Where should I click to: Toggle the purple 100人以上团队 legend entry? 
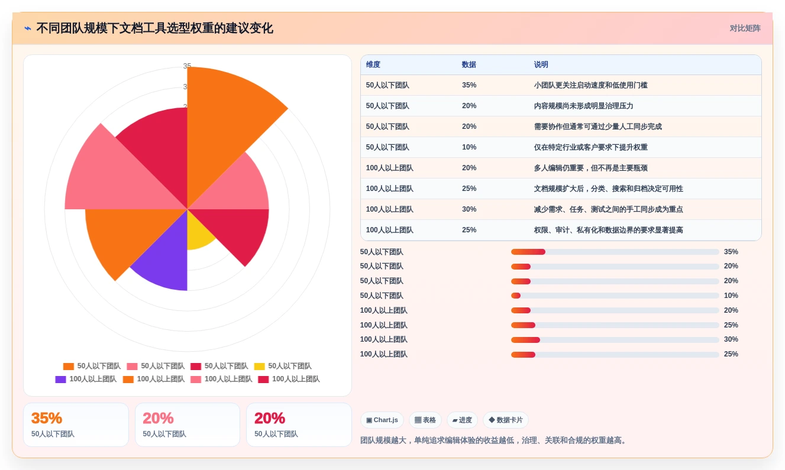tap(86, 380)
